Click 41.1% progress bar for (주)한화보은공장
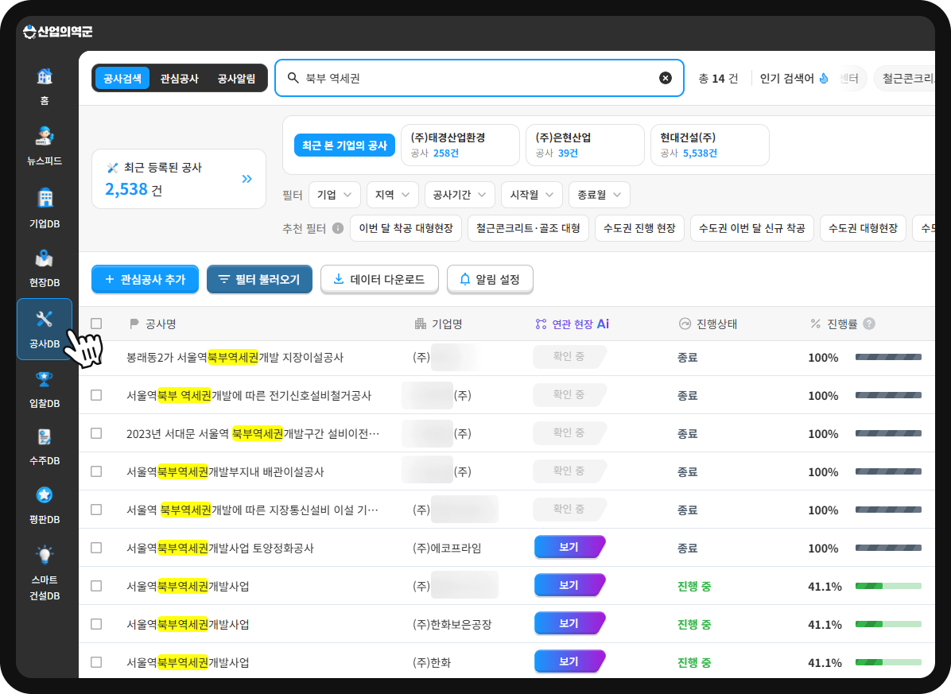951x694 pixels. click(x=888, y=624)
